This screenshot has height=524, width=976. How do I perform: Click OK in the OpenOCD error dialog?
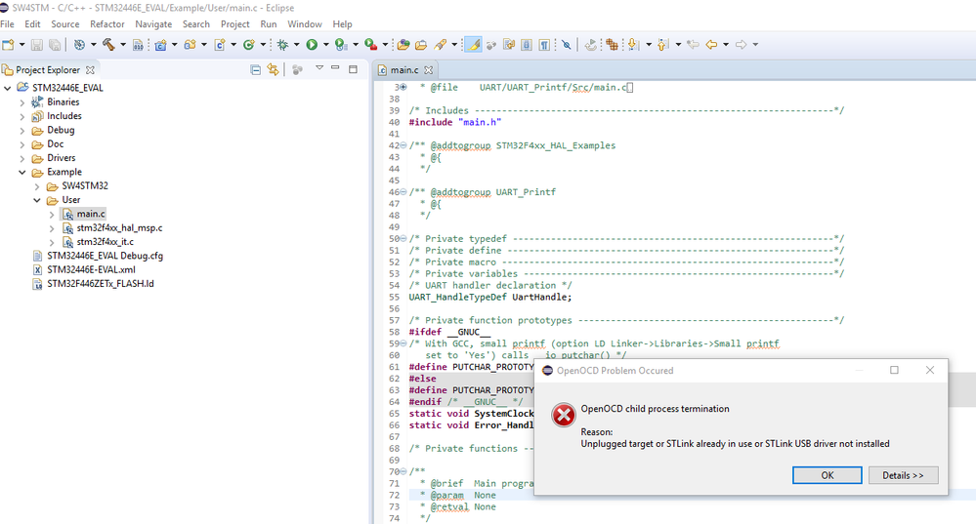point(827,475)
